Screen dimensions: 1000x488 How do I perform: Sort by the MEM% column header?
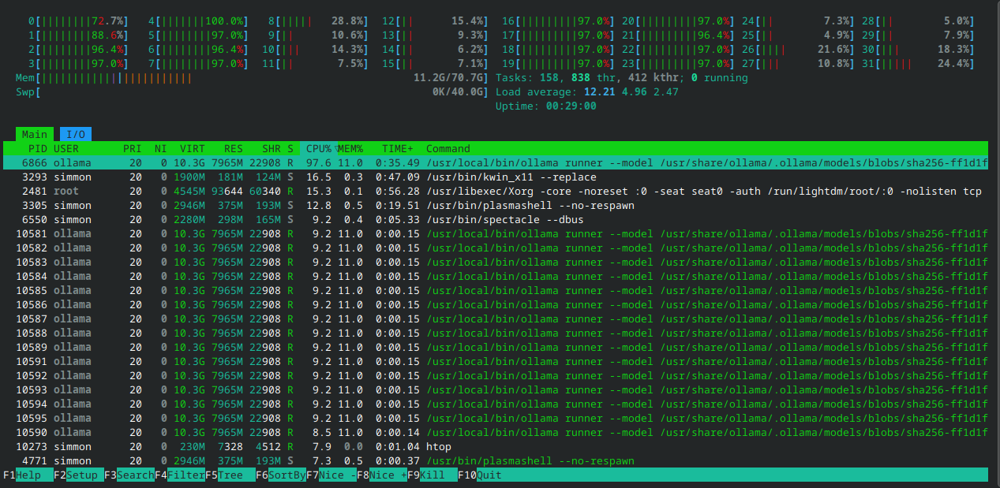(x=350, y=148)
